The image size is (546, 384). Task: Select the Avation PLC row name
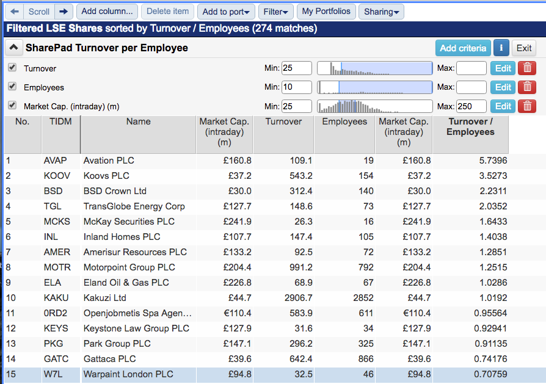tap(109, 161)
